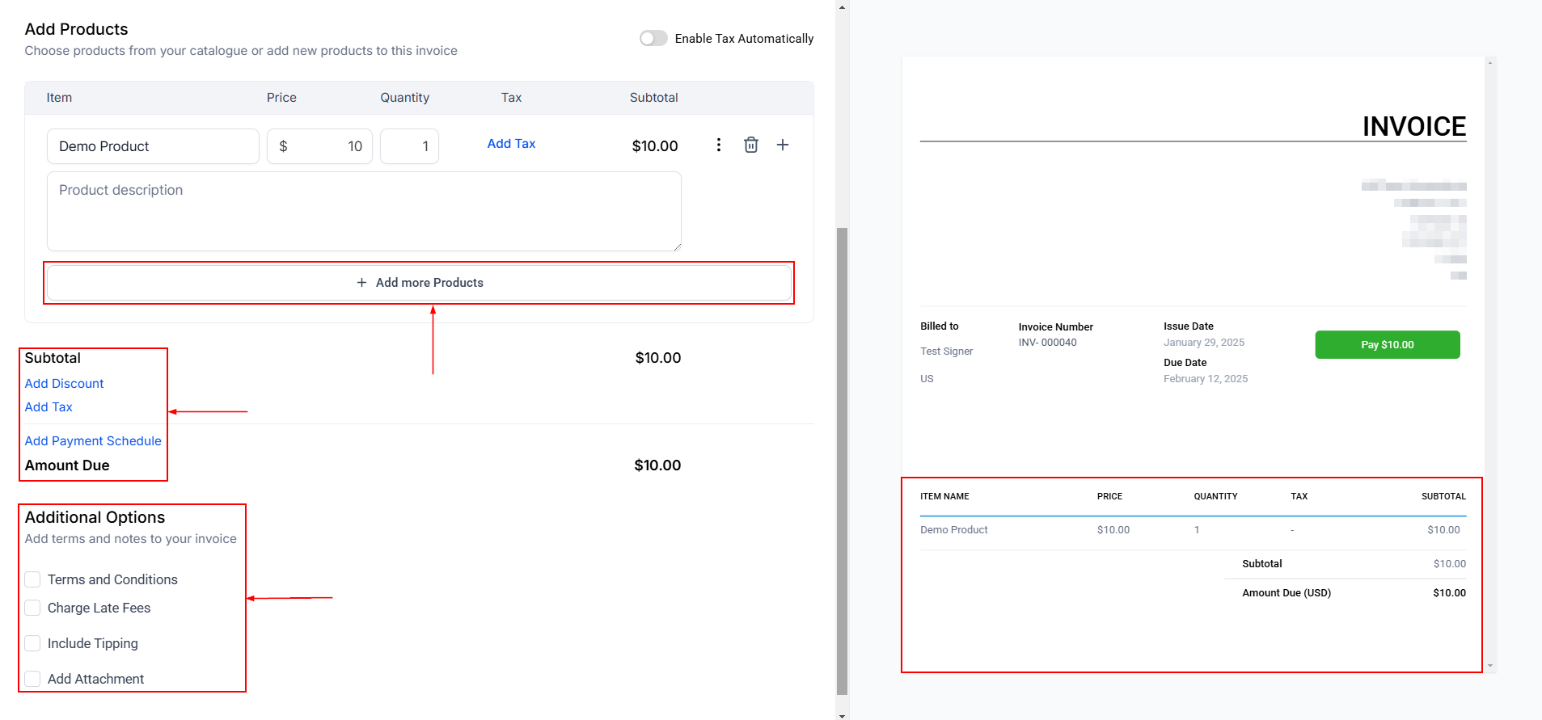Click the Add more Products button

(419, 283)
